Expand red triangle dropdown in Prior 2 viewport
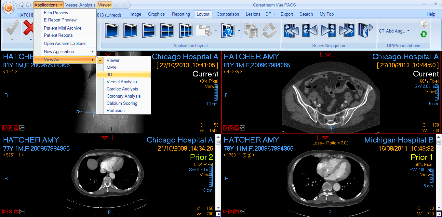 (x=105, y=138)
